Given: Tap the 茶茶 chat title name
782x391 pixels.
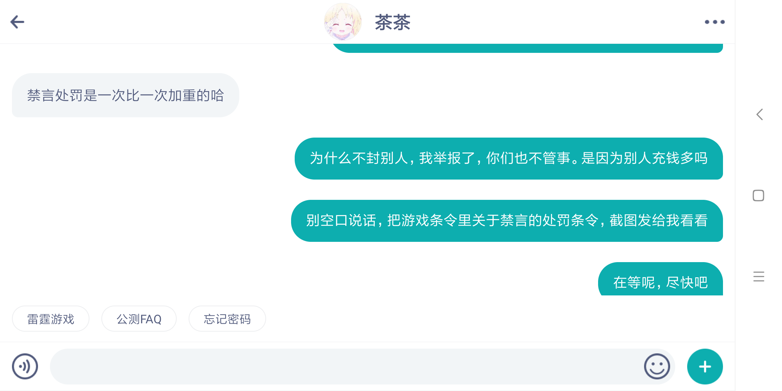Looking at the screenshot, I should (x=392, y=22).
